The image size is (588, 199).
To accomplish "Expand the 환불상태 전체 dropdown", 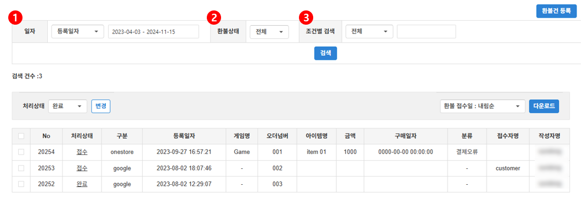I will pyautogui.click(x=269, y=32).
